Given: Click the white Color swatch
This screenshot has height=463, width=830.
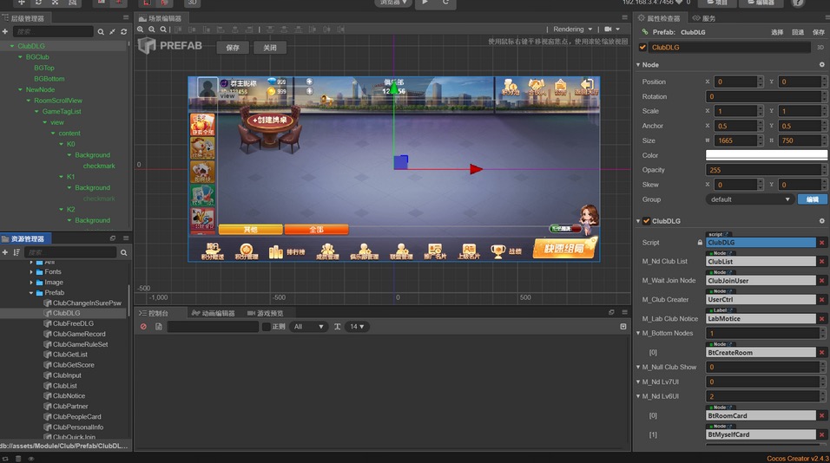Looking at the screenshot, I should pos(766,155).
